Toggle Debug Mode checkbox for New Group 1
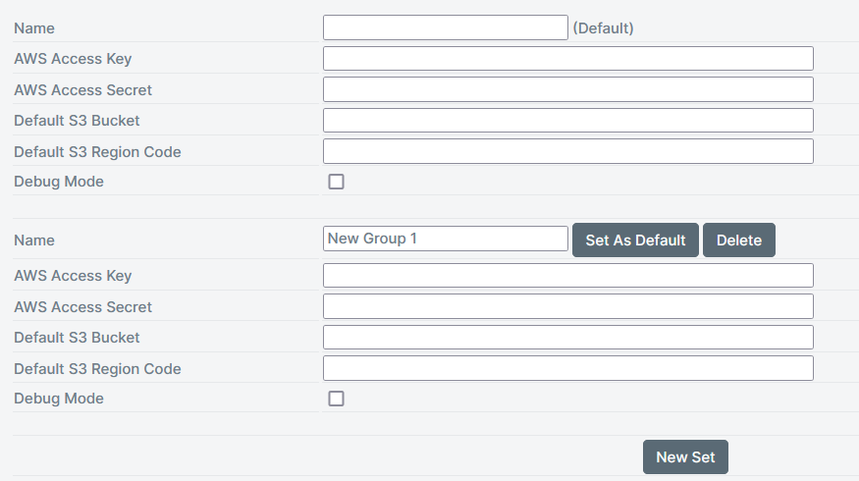This screenshot has width=859, height=481. coord(336,399)
